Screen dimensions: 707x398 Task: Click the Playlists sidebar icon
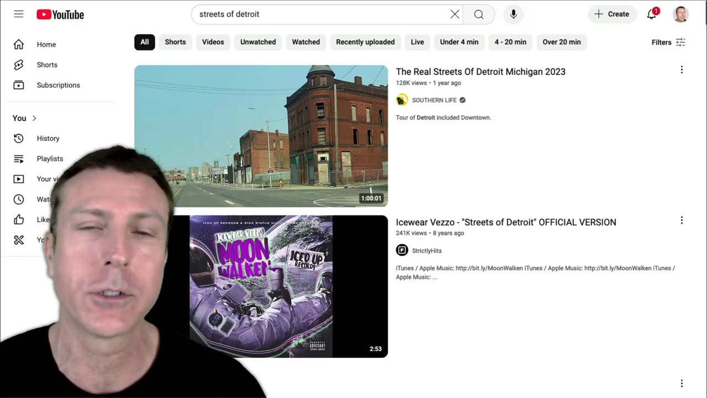coord(19,159)
